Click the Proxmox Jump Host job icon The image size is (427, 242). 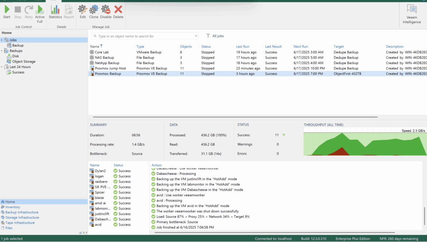(x=92, y=68)
